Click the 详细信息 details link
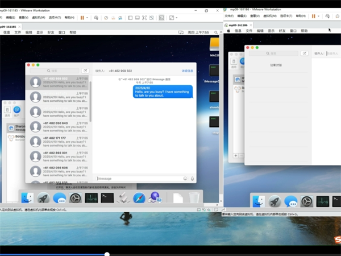The height and width of the screenshot is (256, 341). pos(187,71)
